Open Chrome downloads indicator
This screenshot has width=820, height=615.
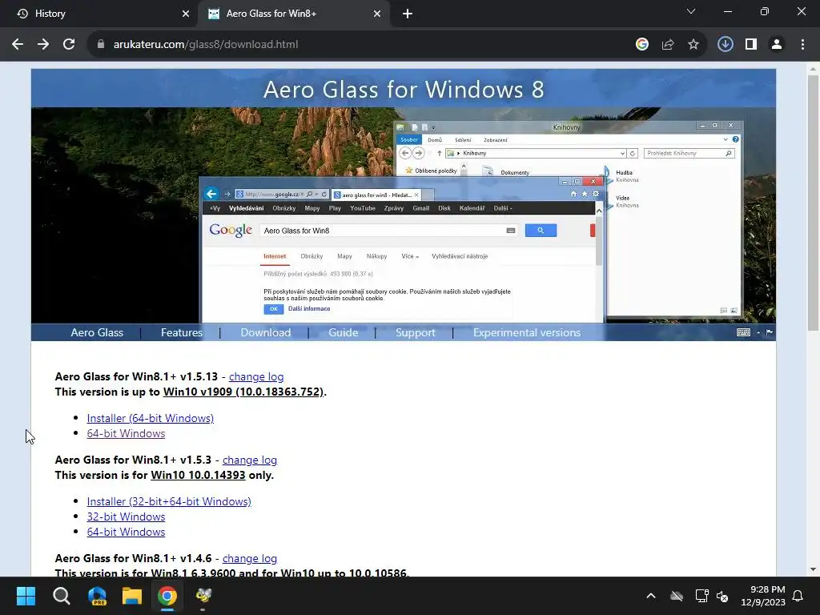726,45
